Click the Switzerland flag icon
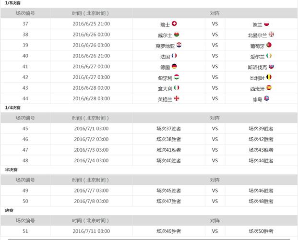Viewport: 298px width, 240px height. click(174, 24)
